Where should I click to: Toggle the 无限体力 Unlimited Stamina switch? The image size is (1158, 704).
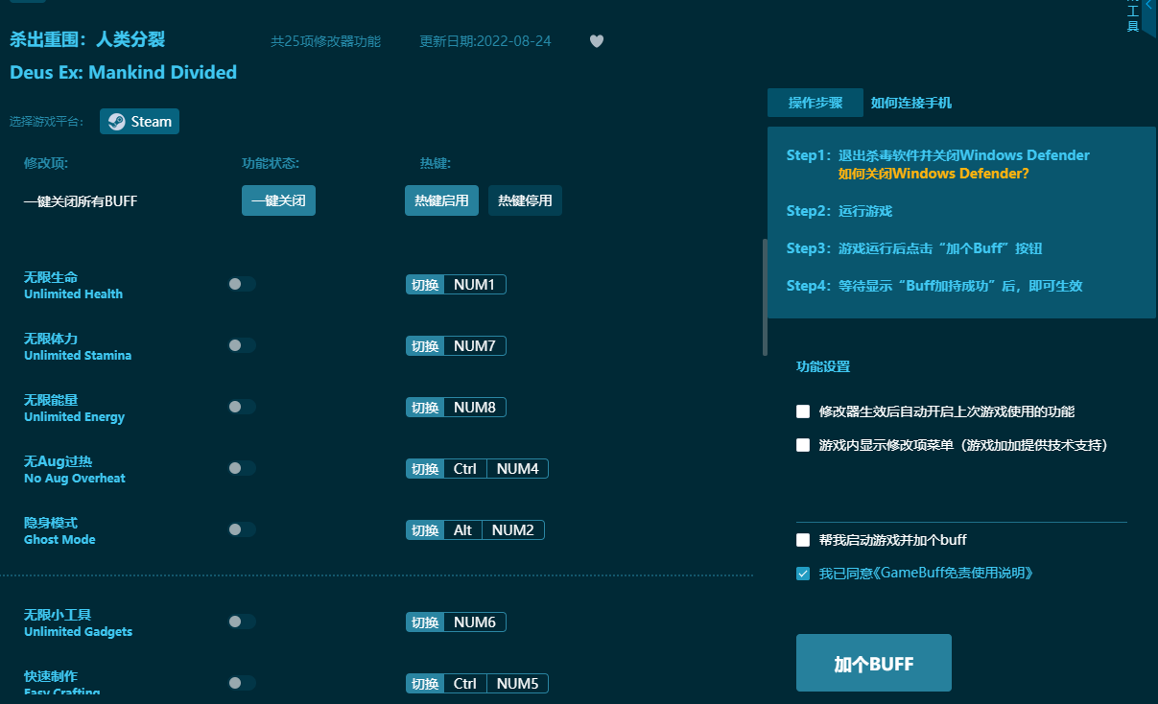point(242,345)
